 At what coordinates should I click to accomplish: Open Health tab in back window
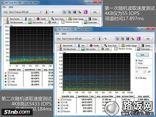(x=41, y=19)
